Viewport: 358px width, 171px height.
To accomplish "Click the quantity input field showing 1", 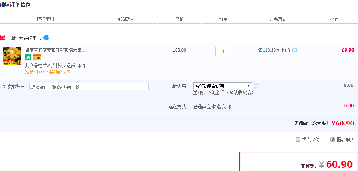I will coord(223,52).
